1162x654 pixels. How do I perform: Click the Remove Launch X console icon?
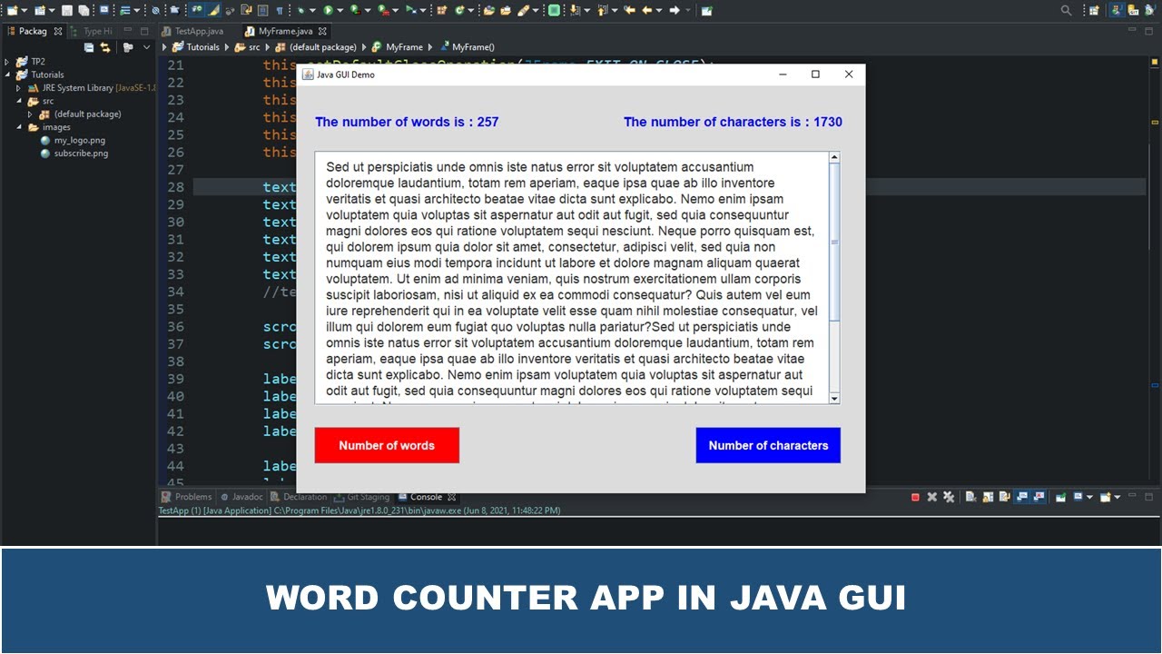tap(932, 497)
